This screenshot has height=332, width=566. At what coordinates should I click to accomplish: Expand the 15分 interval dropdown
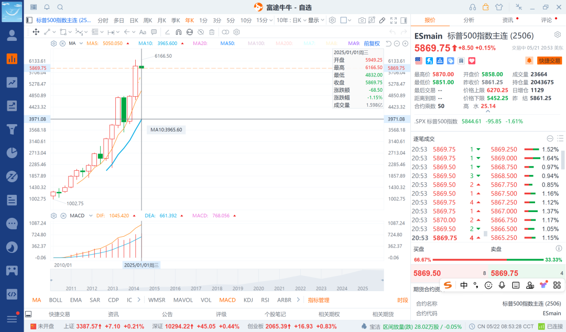[270, 20]
